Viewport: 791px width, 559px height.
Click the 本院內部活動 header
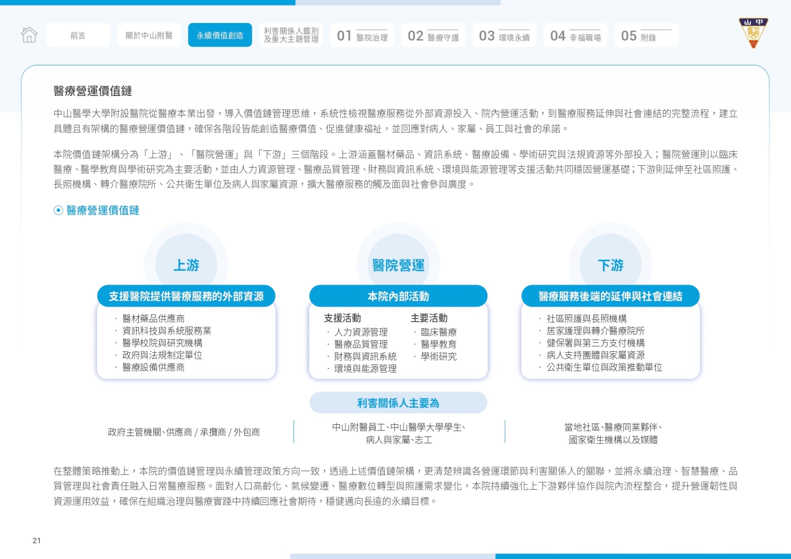(x=398, y=296)
